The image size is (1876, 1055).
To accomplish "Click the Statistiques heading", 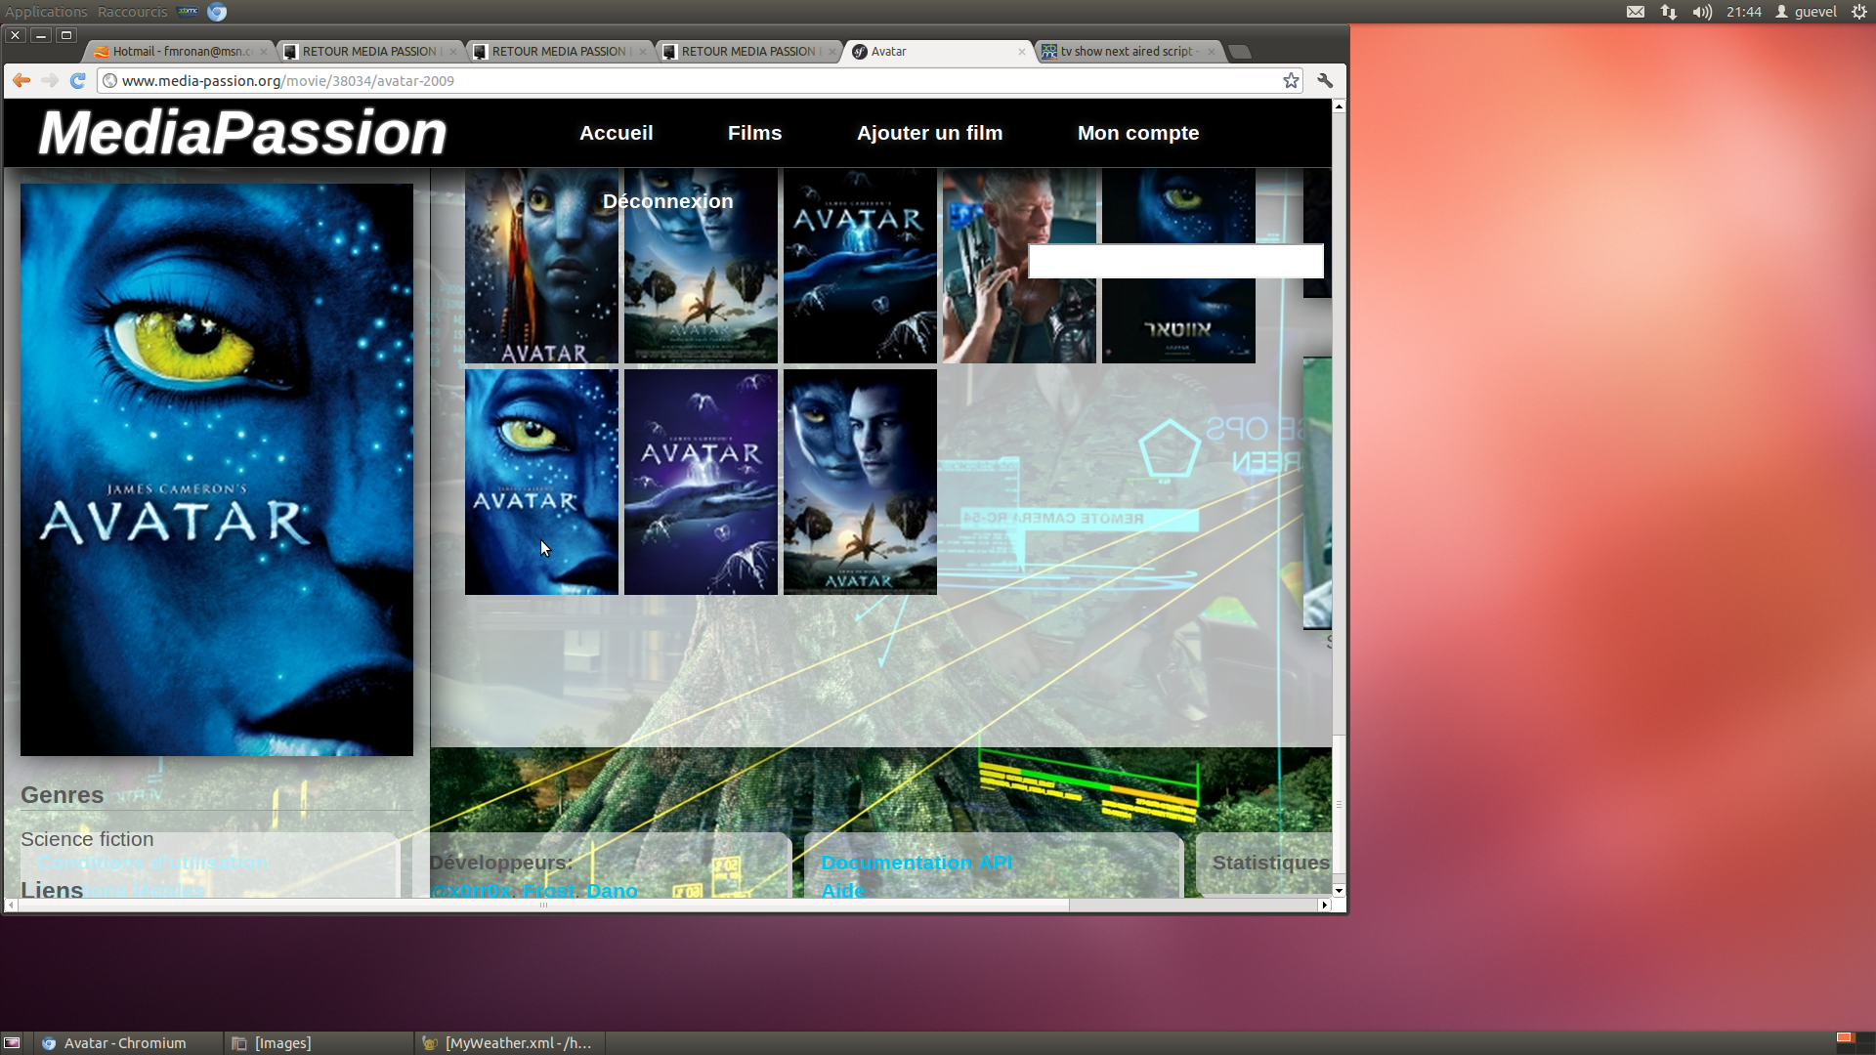I will (1270, 863).
